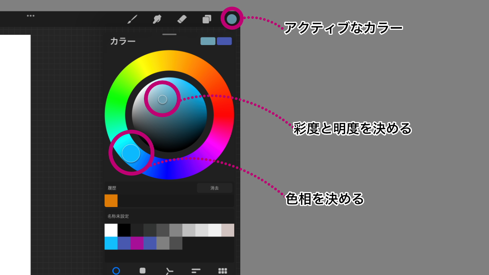Viewport: 489px width, 275px height.
Task: Pick red on the hue ring
Action: (x=223, y=115)
